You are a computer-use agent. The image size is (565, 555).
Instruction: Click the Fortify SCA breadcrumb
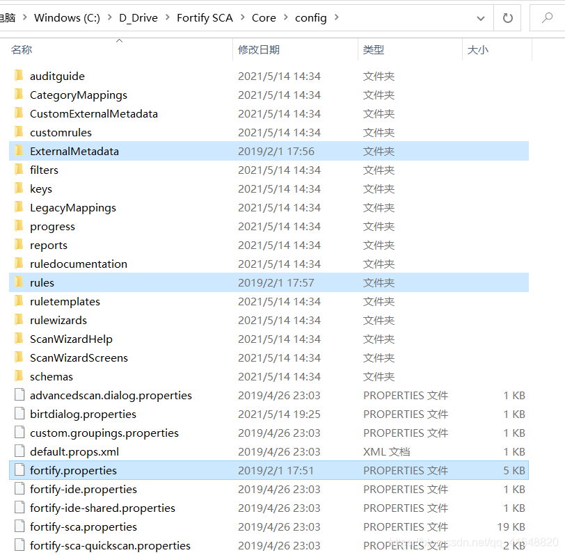coord(205,17)
